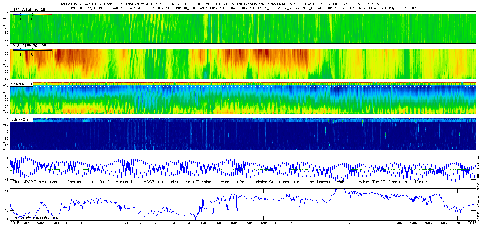Click the 'Temperature at instrument' label
The image size is (481, 227).
[x=36, y=217]
